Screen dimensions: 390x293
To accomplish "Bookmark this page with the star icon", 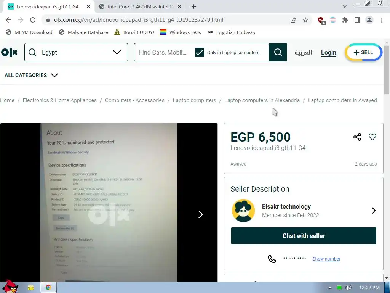I will (305, 20).
